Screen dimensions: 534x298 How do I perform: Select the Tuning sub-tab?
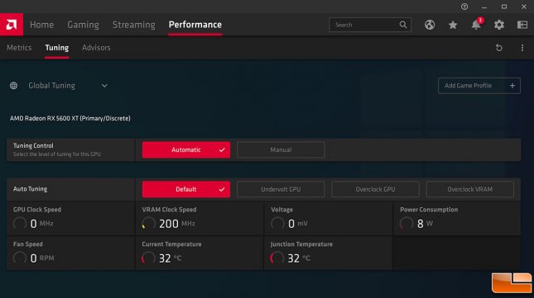tap(57, 48)
